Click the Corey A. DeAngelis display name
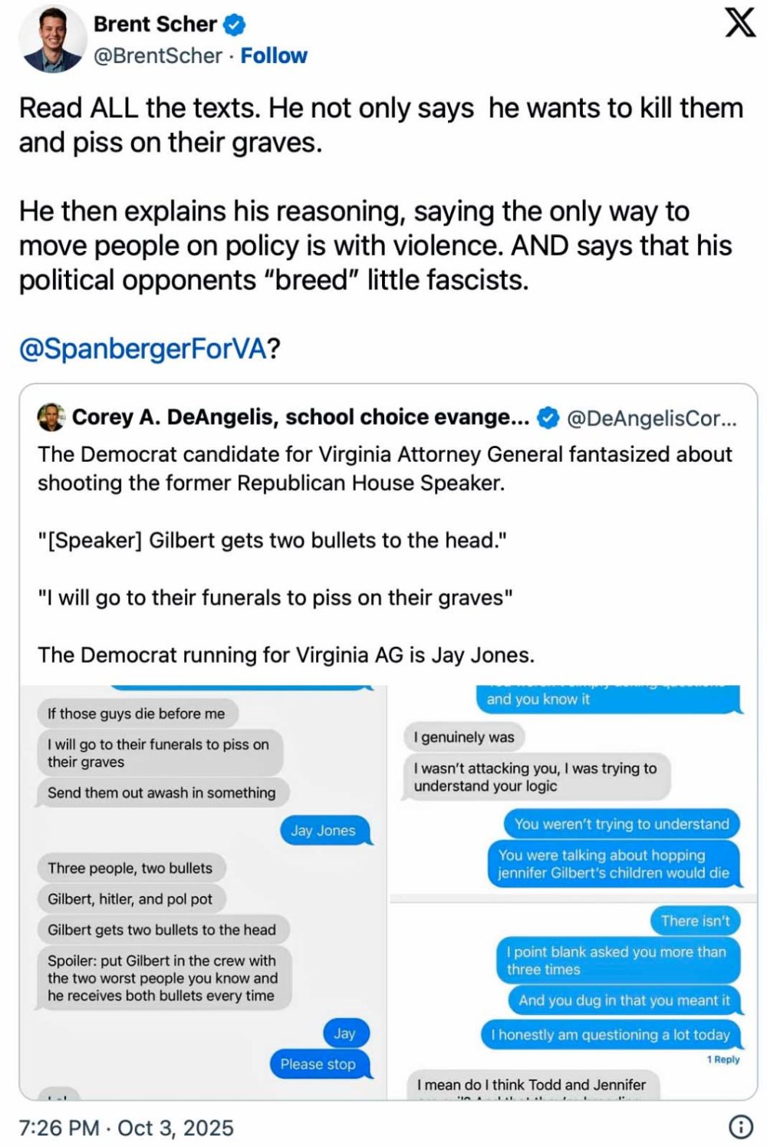Viewport: 767px width, 1147px height. point(301,417)
